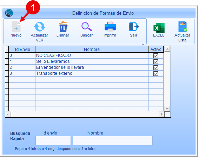
Task: Click the Id Envio column header
Action: coord(22,50)
